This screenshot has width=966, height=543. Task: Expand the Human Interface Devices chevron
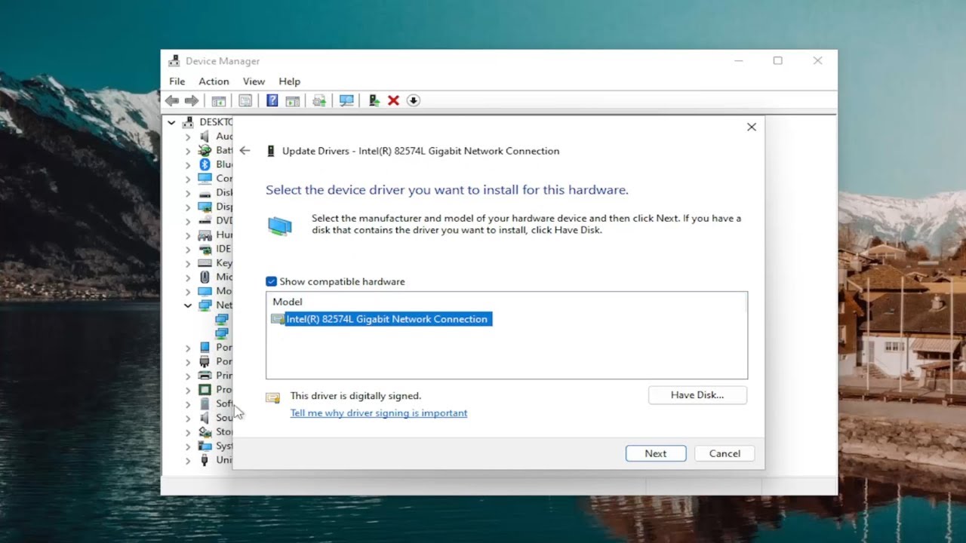pyautogui.click(x=188, y=235)
